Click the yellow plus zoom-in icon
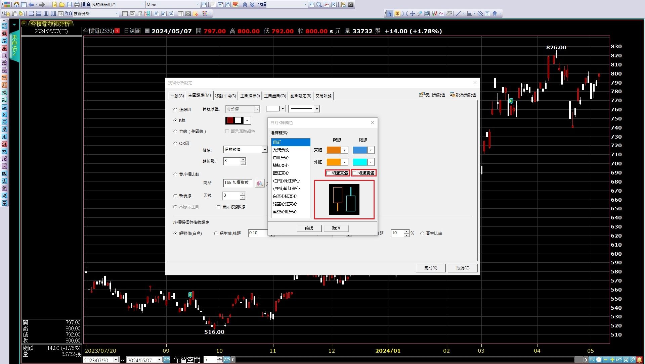This screenshot has height=364, width=645. tap(612, 360)
